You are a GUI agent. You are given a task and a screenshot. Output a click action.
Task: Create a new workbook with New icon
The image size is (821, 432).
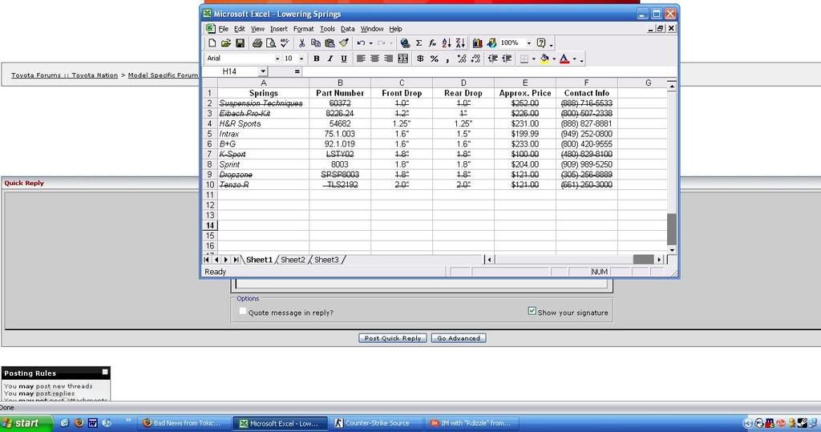tap(212, 43)
